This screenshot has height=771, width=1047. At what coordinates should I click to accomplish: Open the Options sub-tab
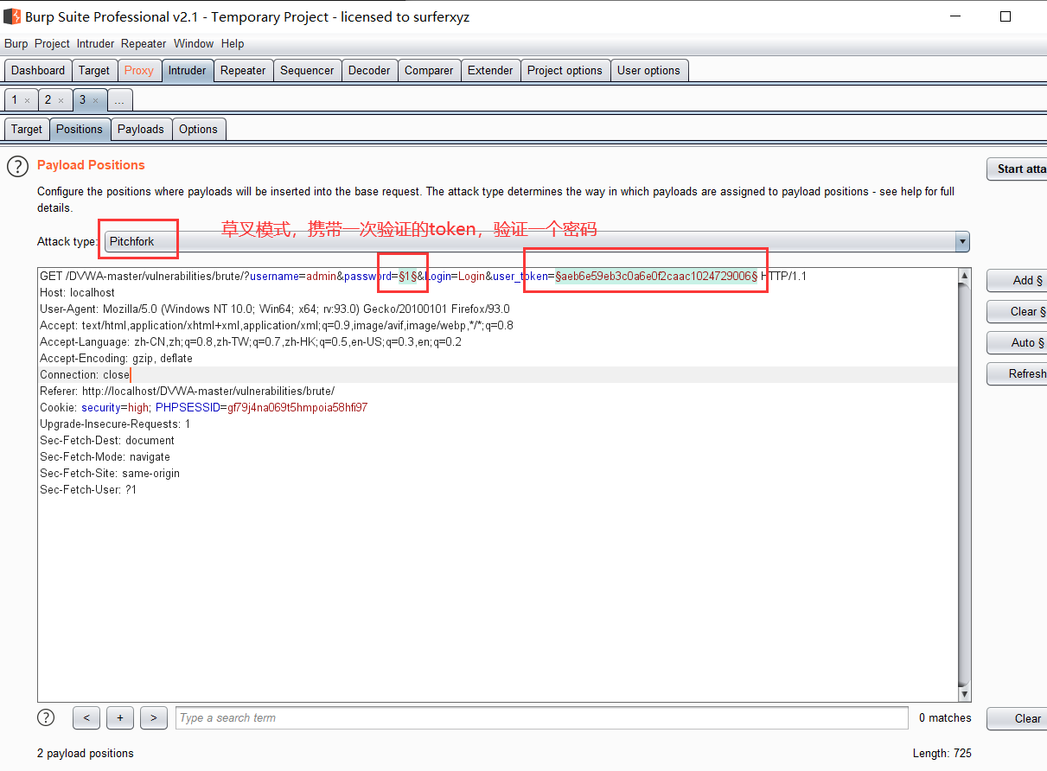[198, 130]
